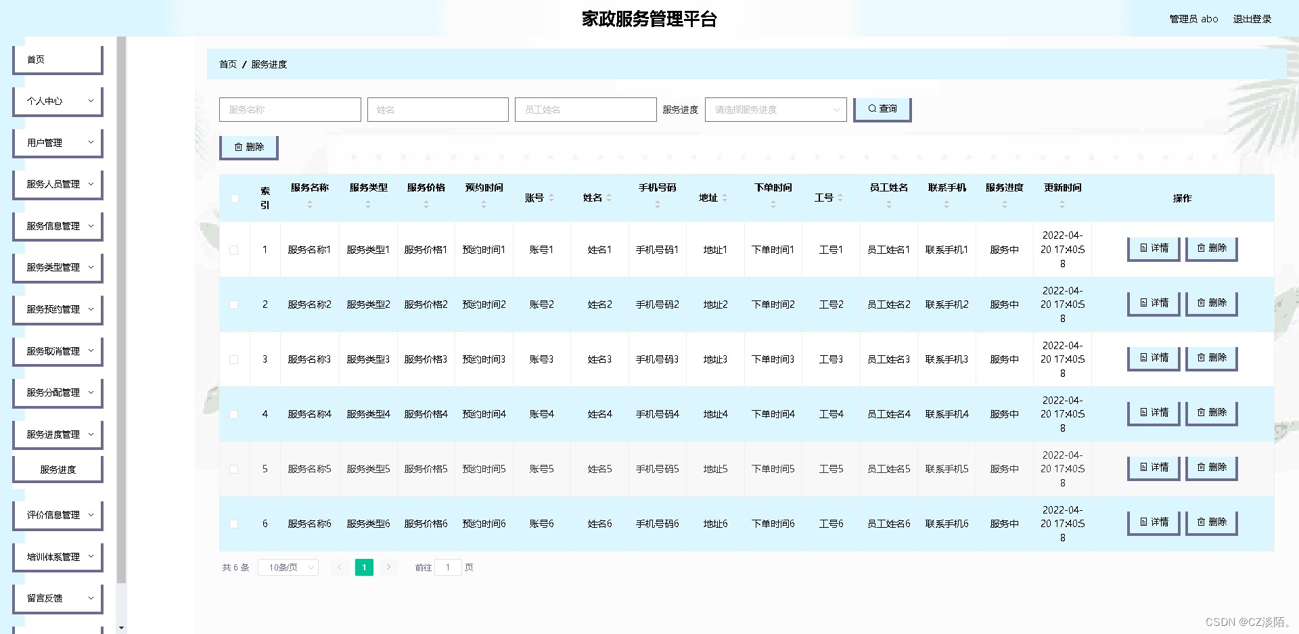
Task: Collapse the 服务进度管理 sidebar menu
Action: (x=58, y=434)
